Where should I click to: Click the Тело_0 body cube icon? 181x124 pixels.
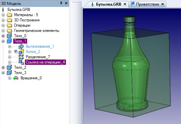(x=10, y=36)
